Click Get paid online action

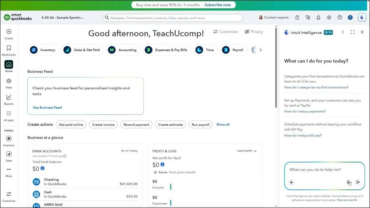(x=71, y=125)
